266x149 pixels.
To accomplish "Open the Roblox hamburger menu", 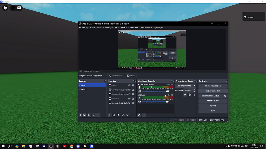I will tap(13, 8).
